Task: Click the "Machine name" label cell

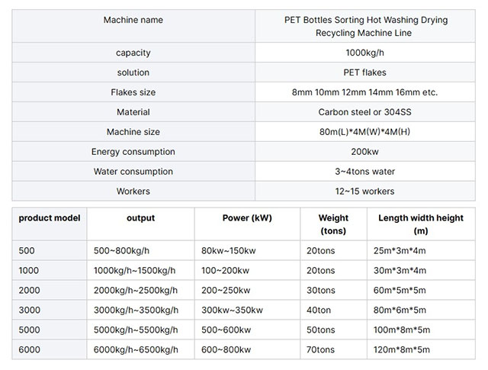Action: point(133,20)
